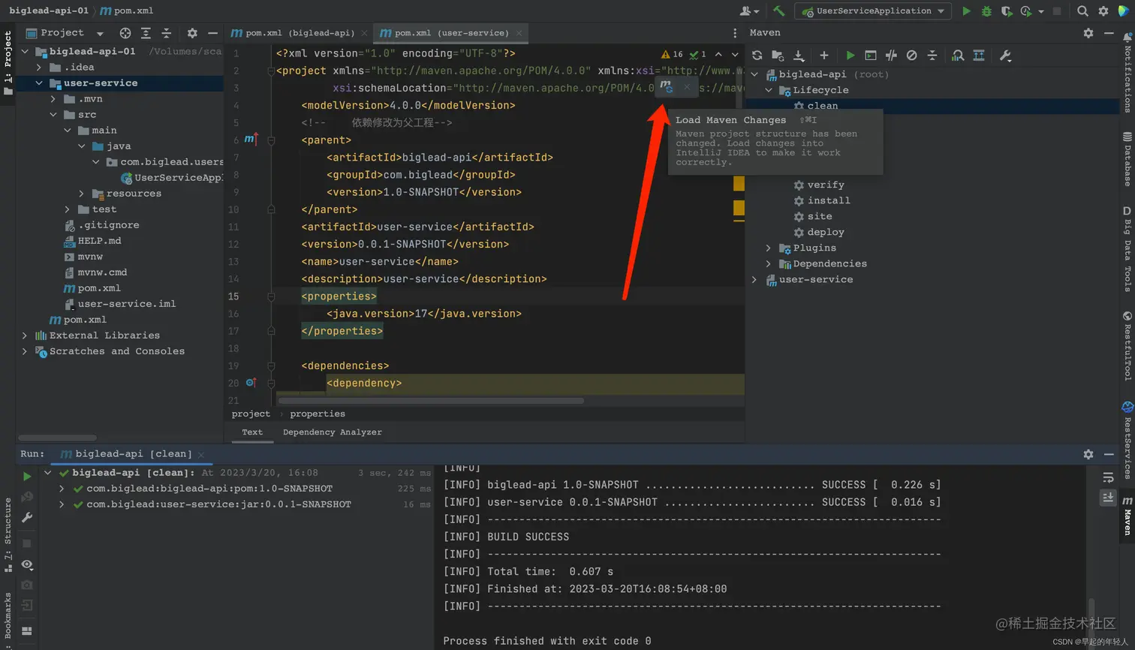
Task: Reload all Maven projects in Maven panel
Action: [757, 56]
